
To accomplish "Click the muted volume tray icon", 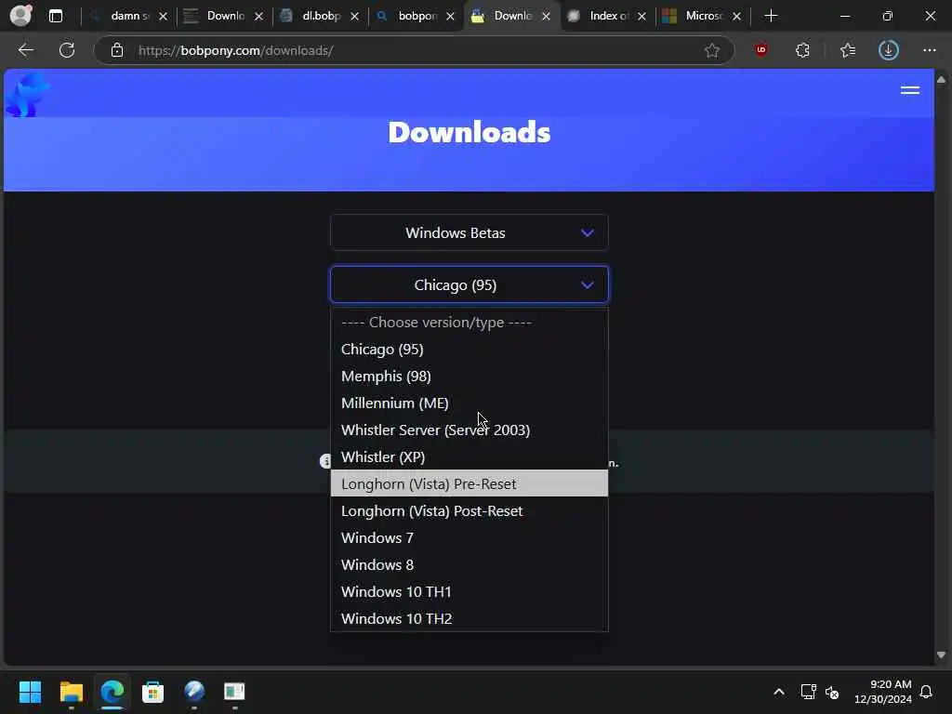I will pos(832,692).
